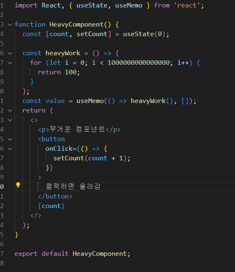Collapse the onClick handler fold chevron
This screenshot has height=272, width=235.
click(10, 149)
